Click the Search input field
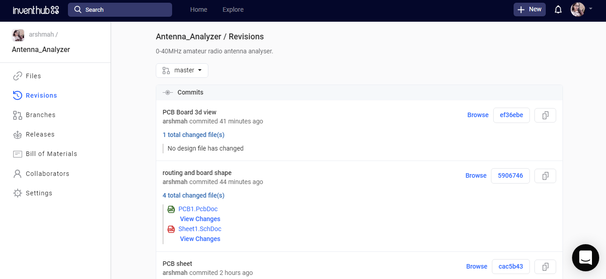The width and height of the screenshot is (606, 279). click(120, 9)
